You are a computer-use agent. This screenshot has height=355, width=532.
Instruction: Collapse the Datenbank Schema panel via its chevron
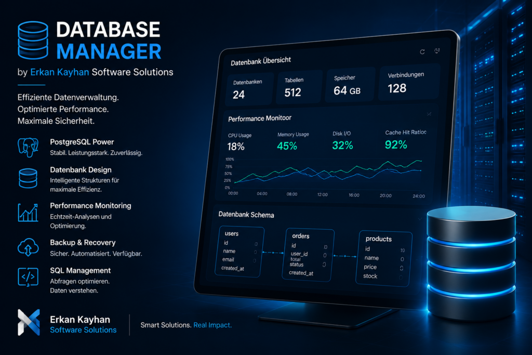coord(420,219)
